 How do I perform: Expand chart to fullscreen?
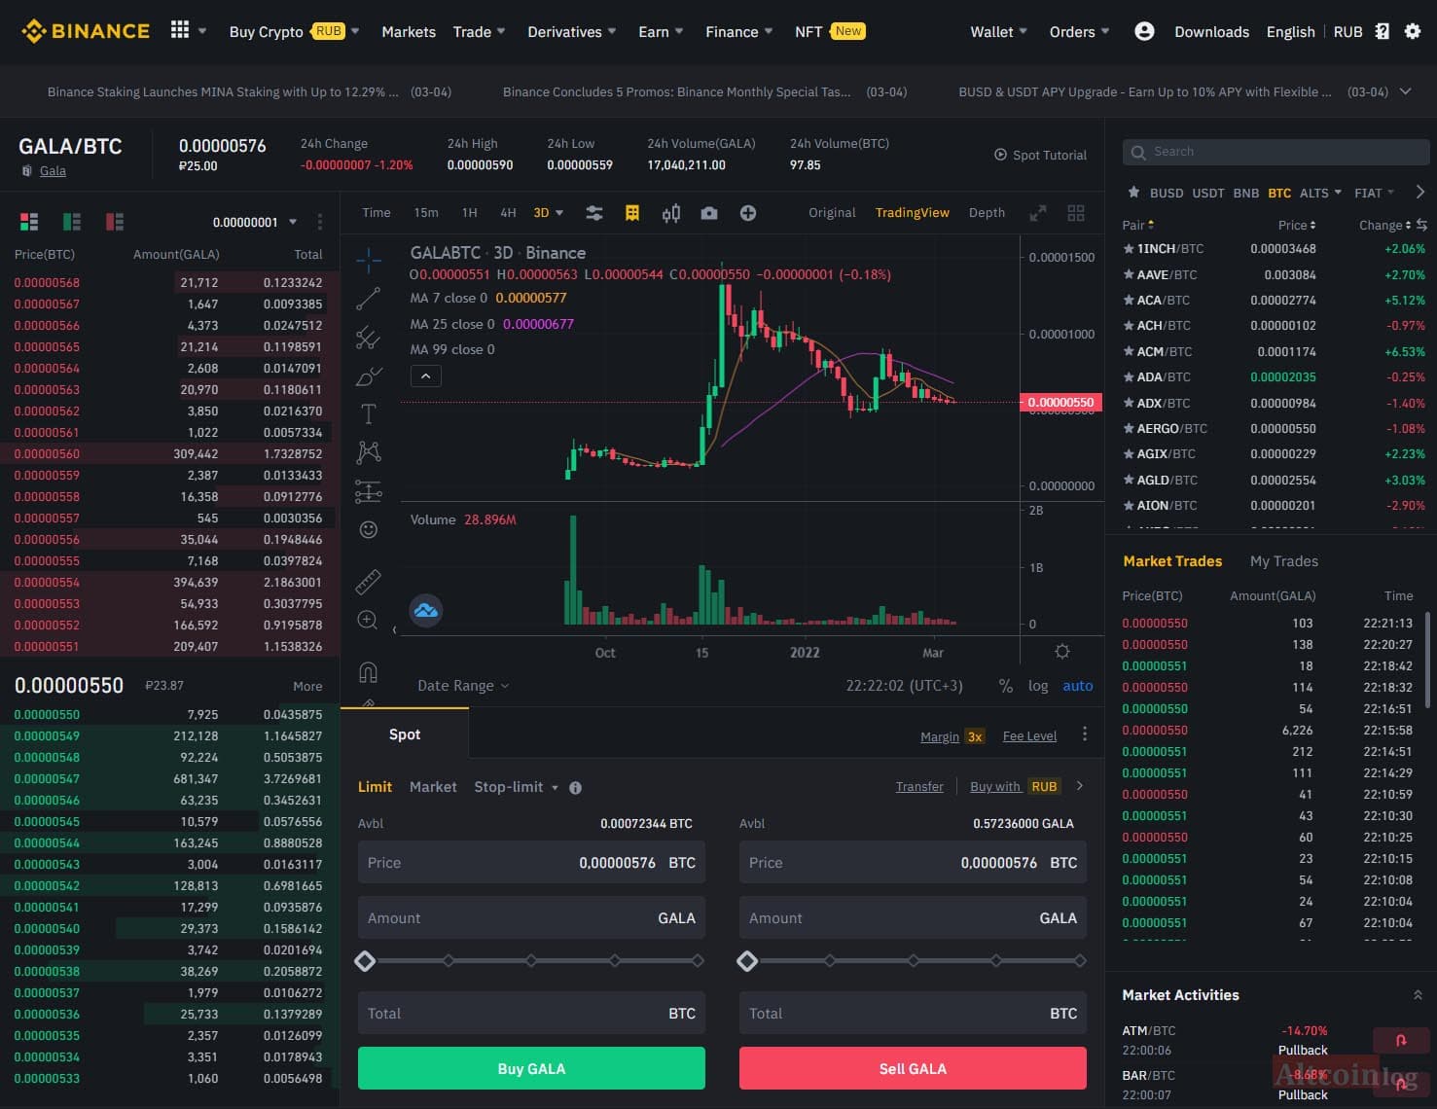tap(1038, 213)
